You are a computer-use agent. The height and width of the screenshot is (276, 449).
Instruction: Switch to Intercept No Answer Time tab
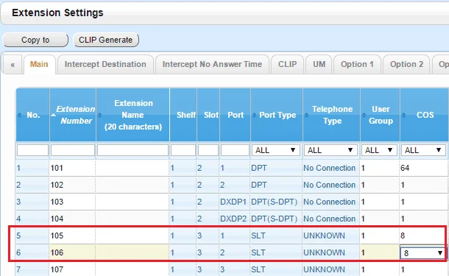pyautogui.click(x=212, y=64)
